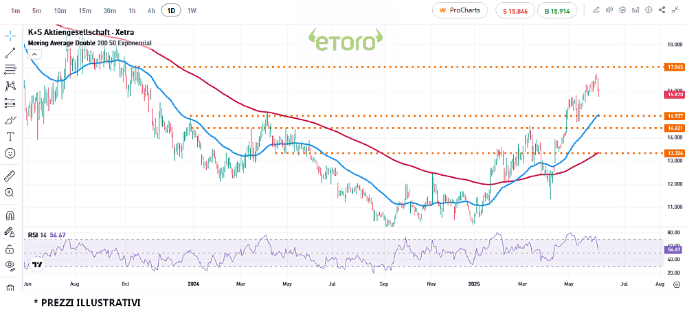Screen dimensions: 687x309
Task: Click the 14.937 price level label
Action: coord(674,115)
